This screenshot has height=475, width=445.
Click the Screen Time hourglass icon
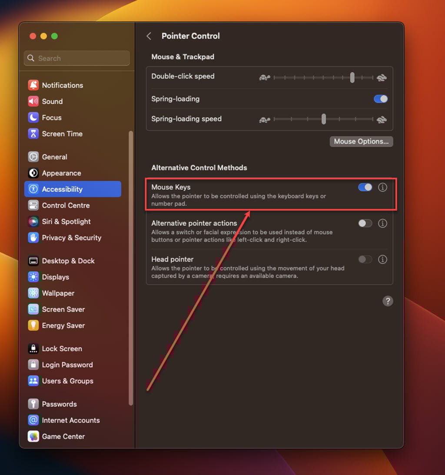tap(33, 134)
